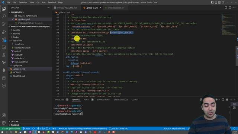
Task: Customize layout icon in title bar
Action: click(223, 3)
